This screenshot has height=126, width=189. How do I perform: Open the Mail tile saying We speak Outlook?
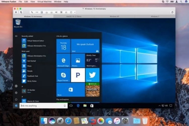coord(85,46)
